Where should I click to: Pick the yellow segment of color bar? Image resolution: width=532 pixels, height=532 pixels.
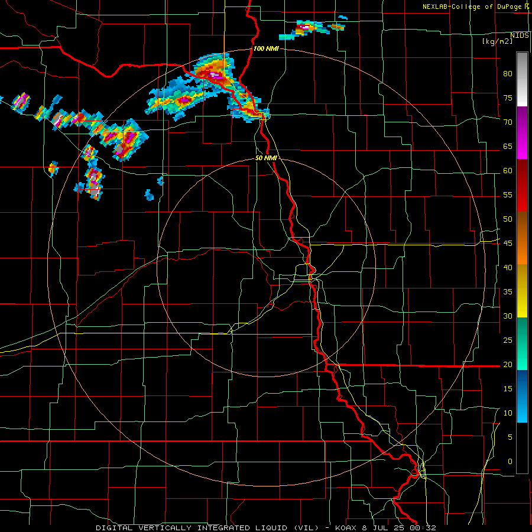(522, 291)
